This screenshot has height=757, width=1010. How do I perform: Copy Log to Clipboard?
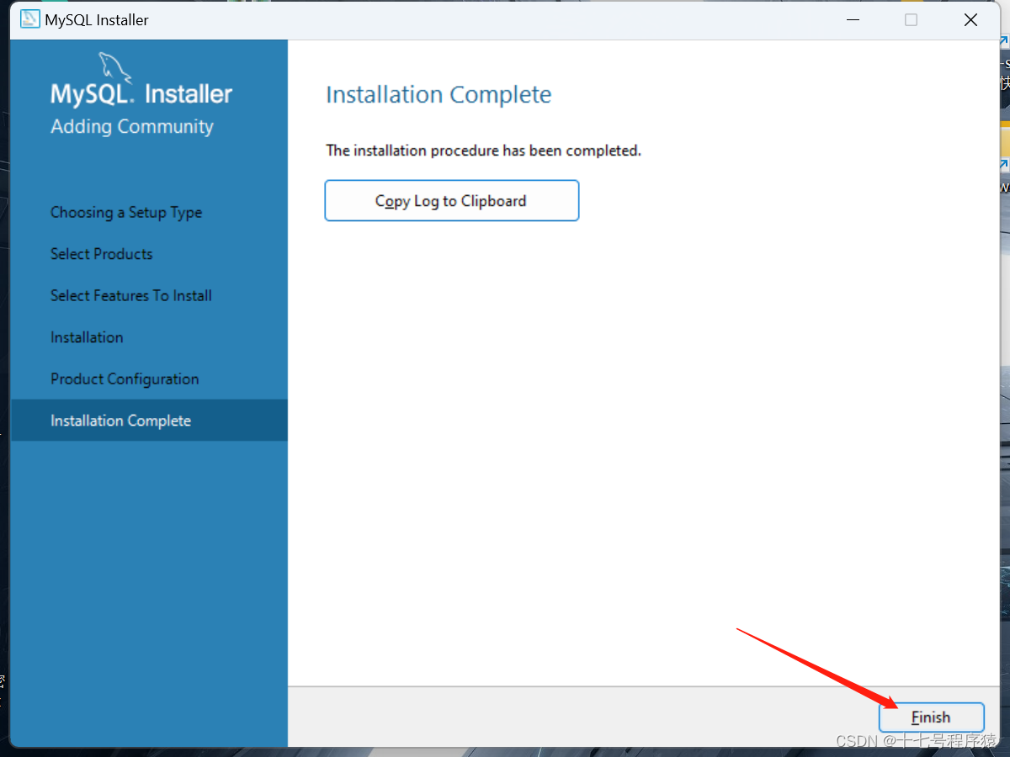[x=452, y=201]
